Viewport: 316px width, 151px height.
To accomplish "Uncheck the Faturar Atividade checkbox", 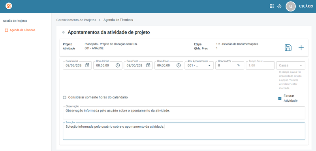I will tap(280, 98).
